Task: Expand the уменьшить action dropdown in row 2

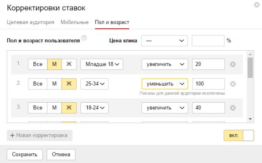Action: pyautogui.click(x=165, y=84)
